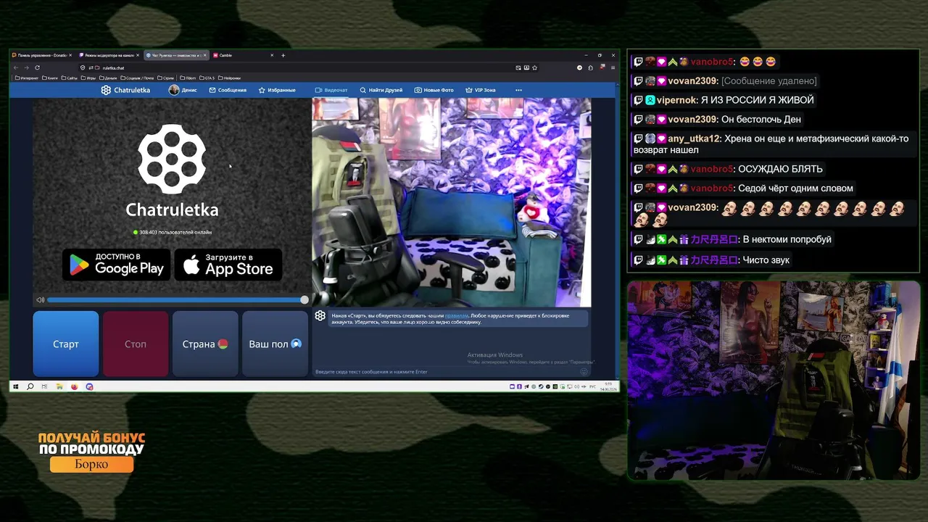Open File Explorer from the taskbar
The height and width of the screenshot is (522, 928).
tap(59, 386)
